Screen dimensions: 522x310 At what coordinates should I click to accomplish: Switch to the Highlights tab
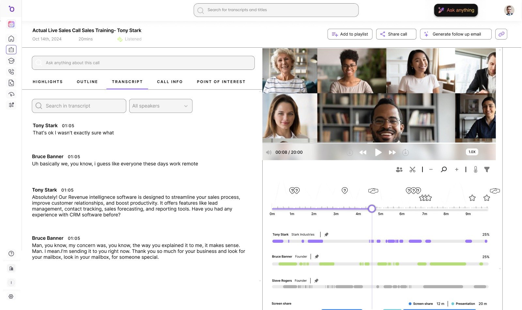point(48,82)
